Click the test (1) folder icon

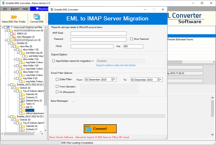(x=23, y=107)
